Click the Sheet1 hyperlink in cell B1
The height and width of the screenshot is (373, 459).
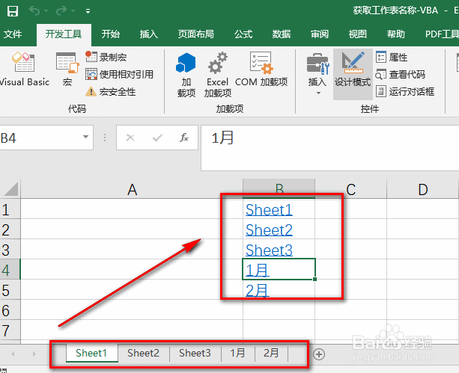pyautogui.click(x=269, y=210)
